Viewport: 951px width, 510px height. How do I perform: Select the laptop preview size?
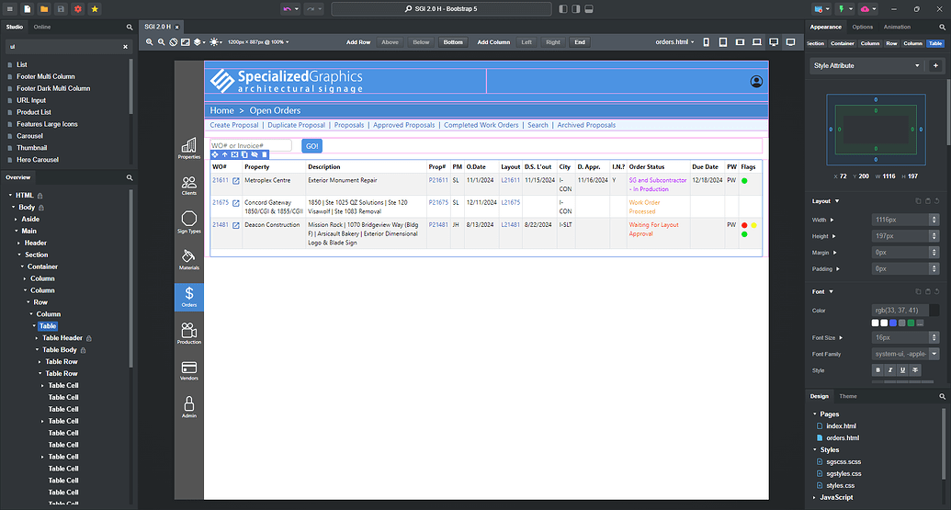click(757, 42)
